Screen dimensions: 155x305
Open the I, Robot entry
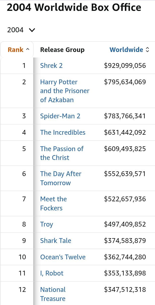click(52, 273)
